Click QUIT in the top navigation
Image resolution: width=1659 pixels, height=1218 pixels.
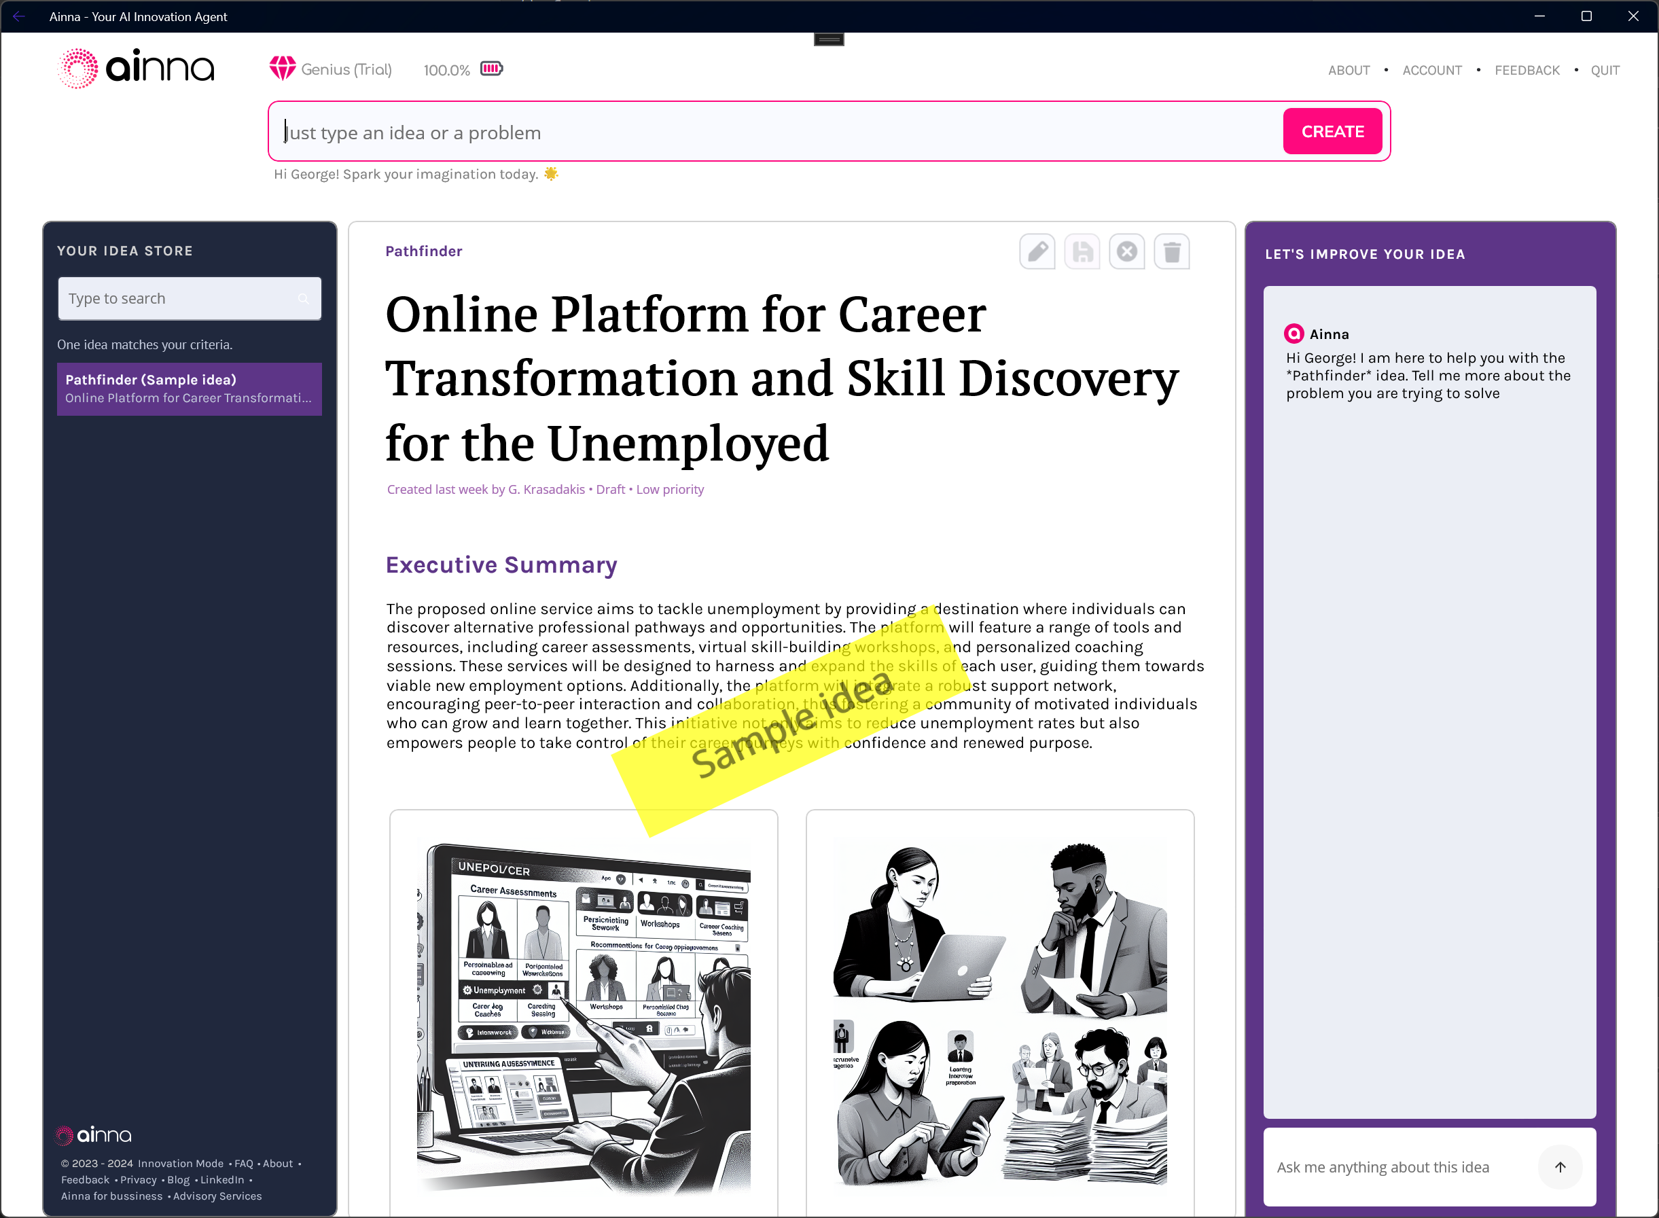[1605, 70]
